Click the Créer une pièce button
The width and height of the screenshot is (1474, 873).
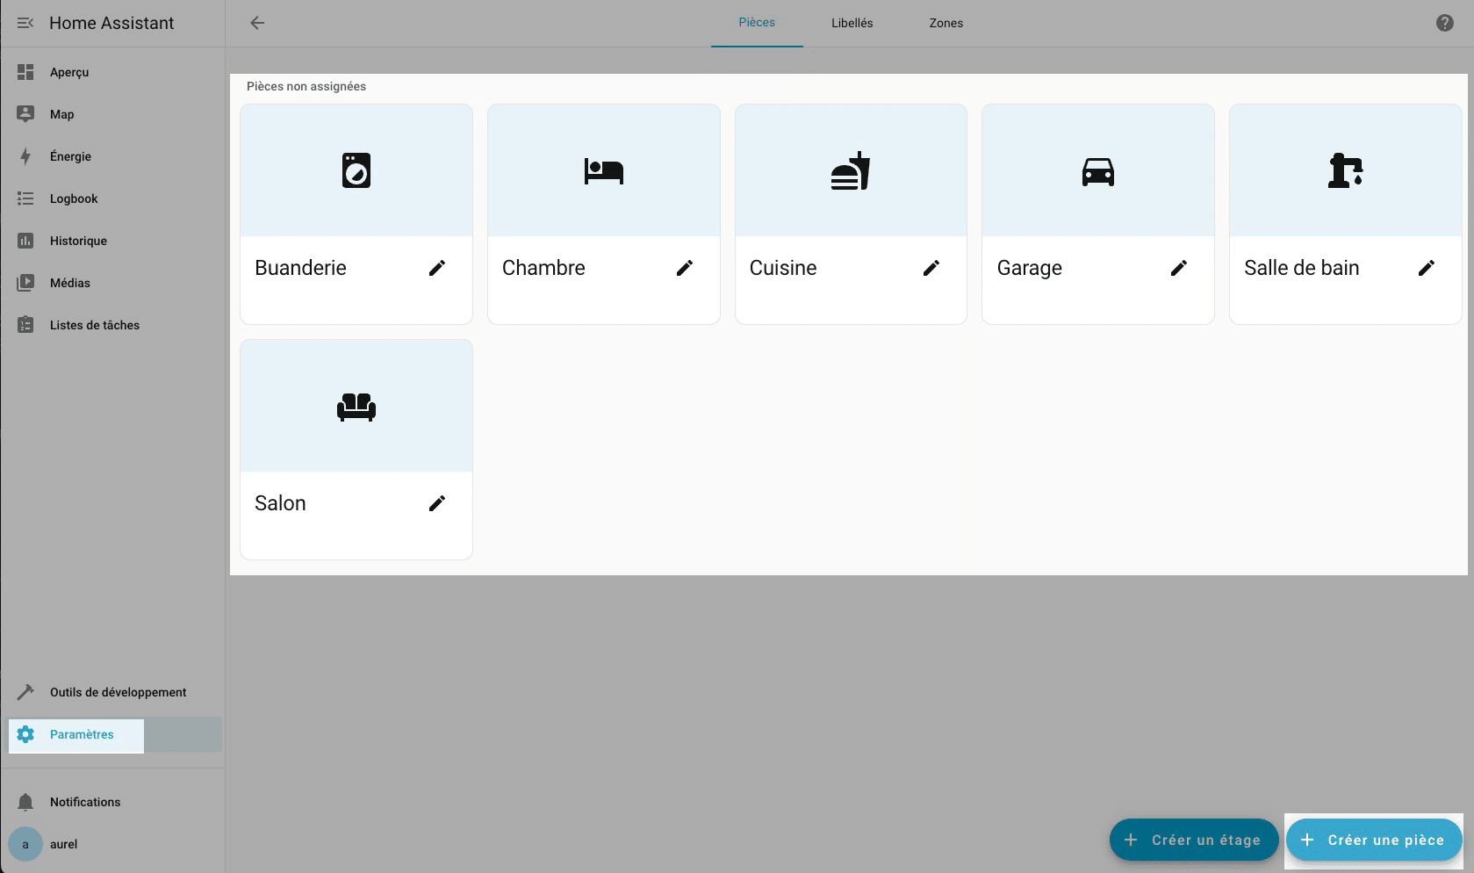tap(1374, 840)
